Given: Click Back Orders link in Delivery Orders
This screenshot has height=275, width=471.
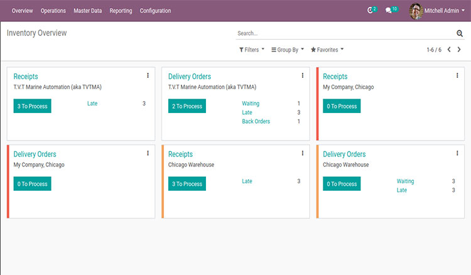Looking at the screenshot, I should point(256,121).
